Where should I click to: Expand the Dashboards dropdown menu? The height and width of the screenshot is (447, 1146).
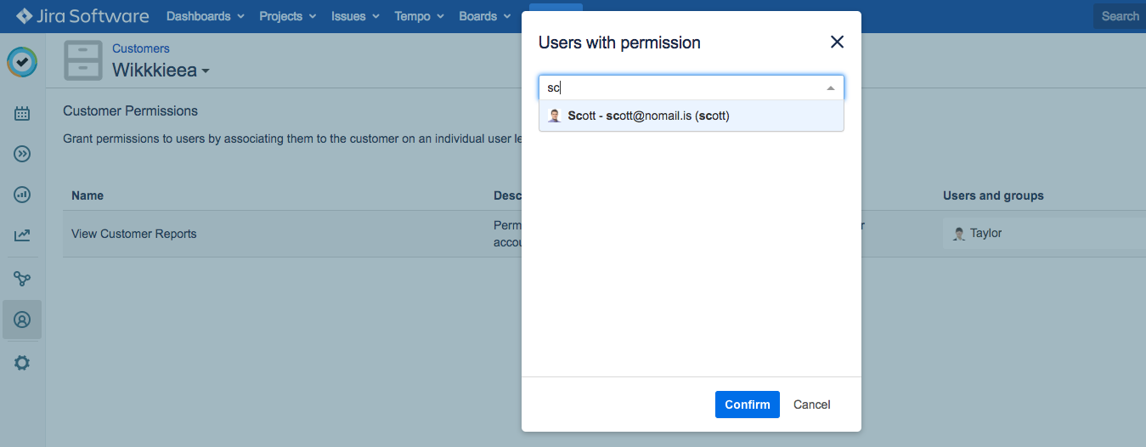point(205,16)
